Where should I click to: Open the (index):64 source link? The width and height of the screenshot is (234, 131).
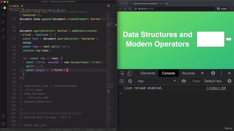point(216,88)
